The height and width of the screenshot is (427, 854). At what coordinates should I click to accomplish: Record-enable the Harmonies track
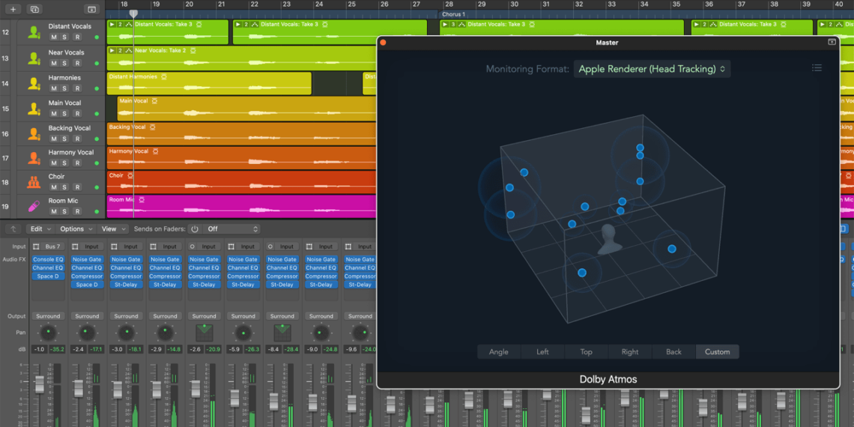pos(77,88)
